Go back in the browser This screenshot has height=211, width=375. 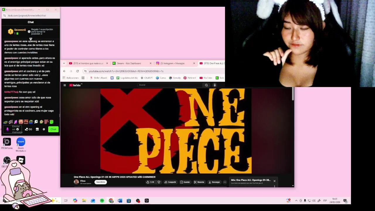64,71
